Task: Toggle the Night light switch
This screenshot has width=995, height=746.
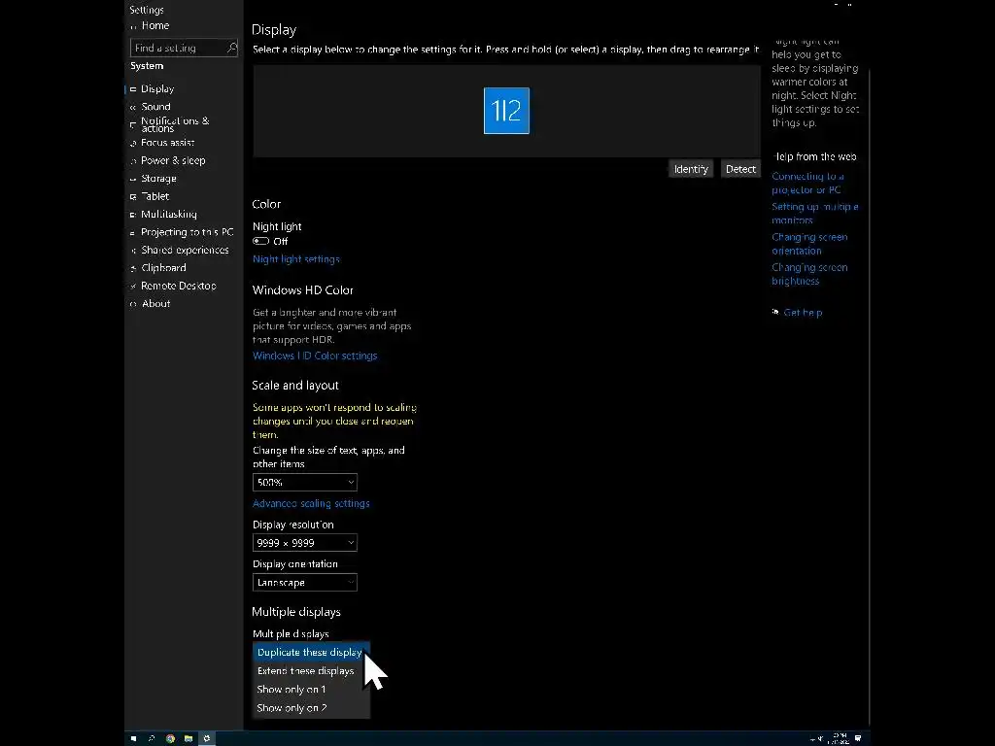Action: coord(260,241)
